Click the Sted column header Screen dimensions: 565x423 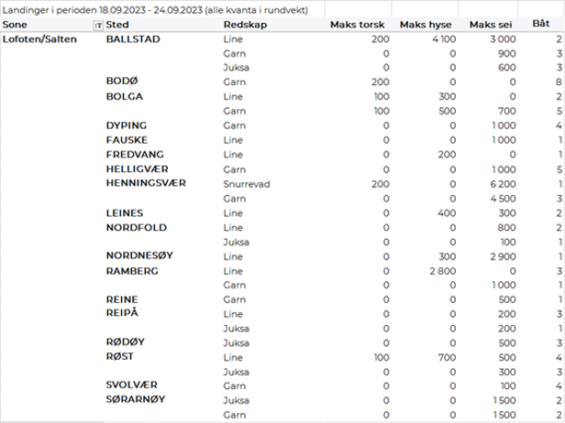coord(117,24)
